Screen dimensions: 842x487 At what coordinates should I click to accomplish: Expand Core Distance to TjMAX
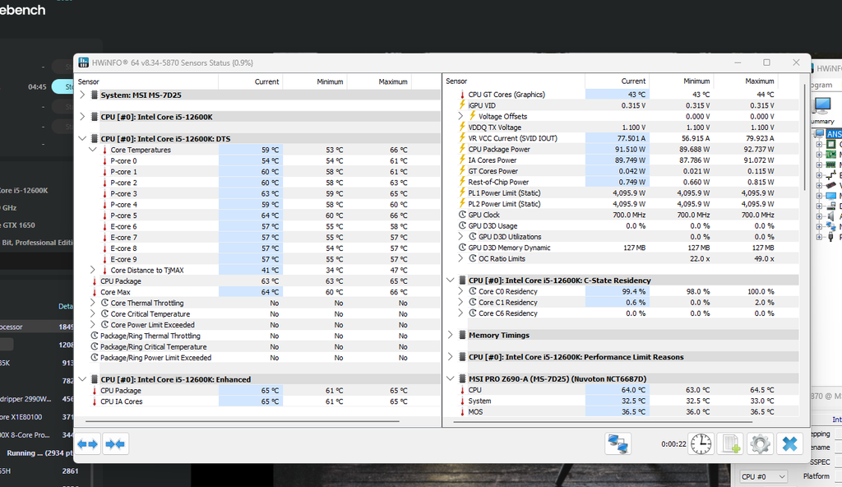93,270
